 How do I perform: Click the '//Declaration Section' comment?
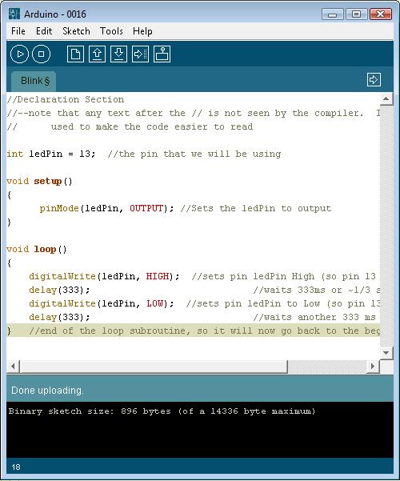66,99
